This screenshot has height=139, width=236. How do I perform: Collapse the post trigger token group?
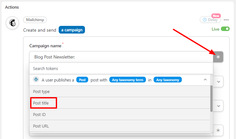tap(205, 80)
